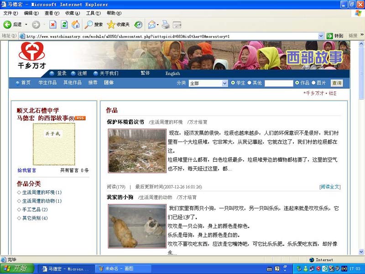Open Back button history dropdown arrow
The width and height of the screenshot is (365, 274).
pyautogui.click(x=26, y=25)
